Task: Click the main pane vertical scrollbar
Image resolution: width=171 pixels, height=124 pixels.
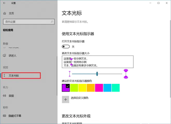Action: tap(170, 59)
